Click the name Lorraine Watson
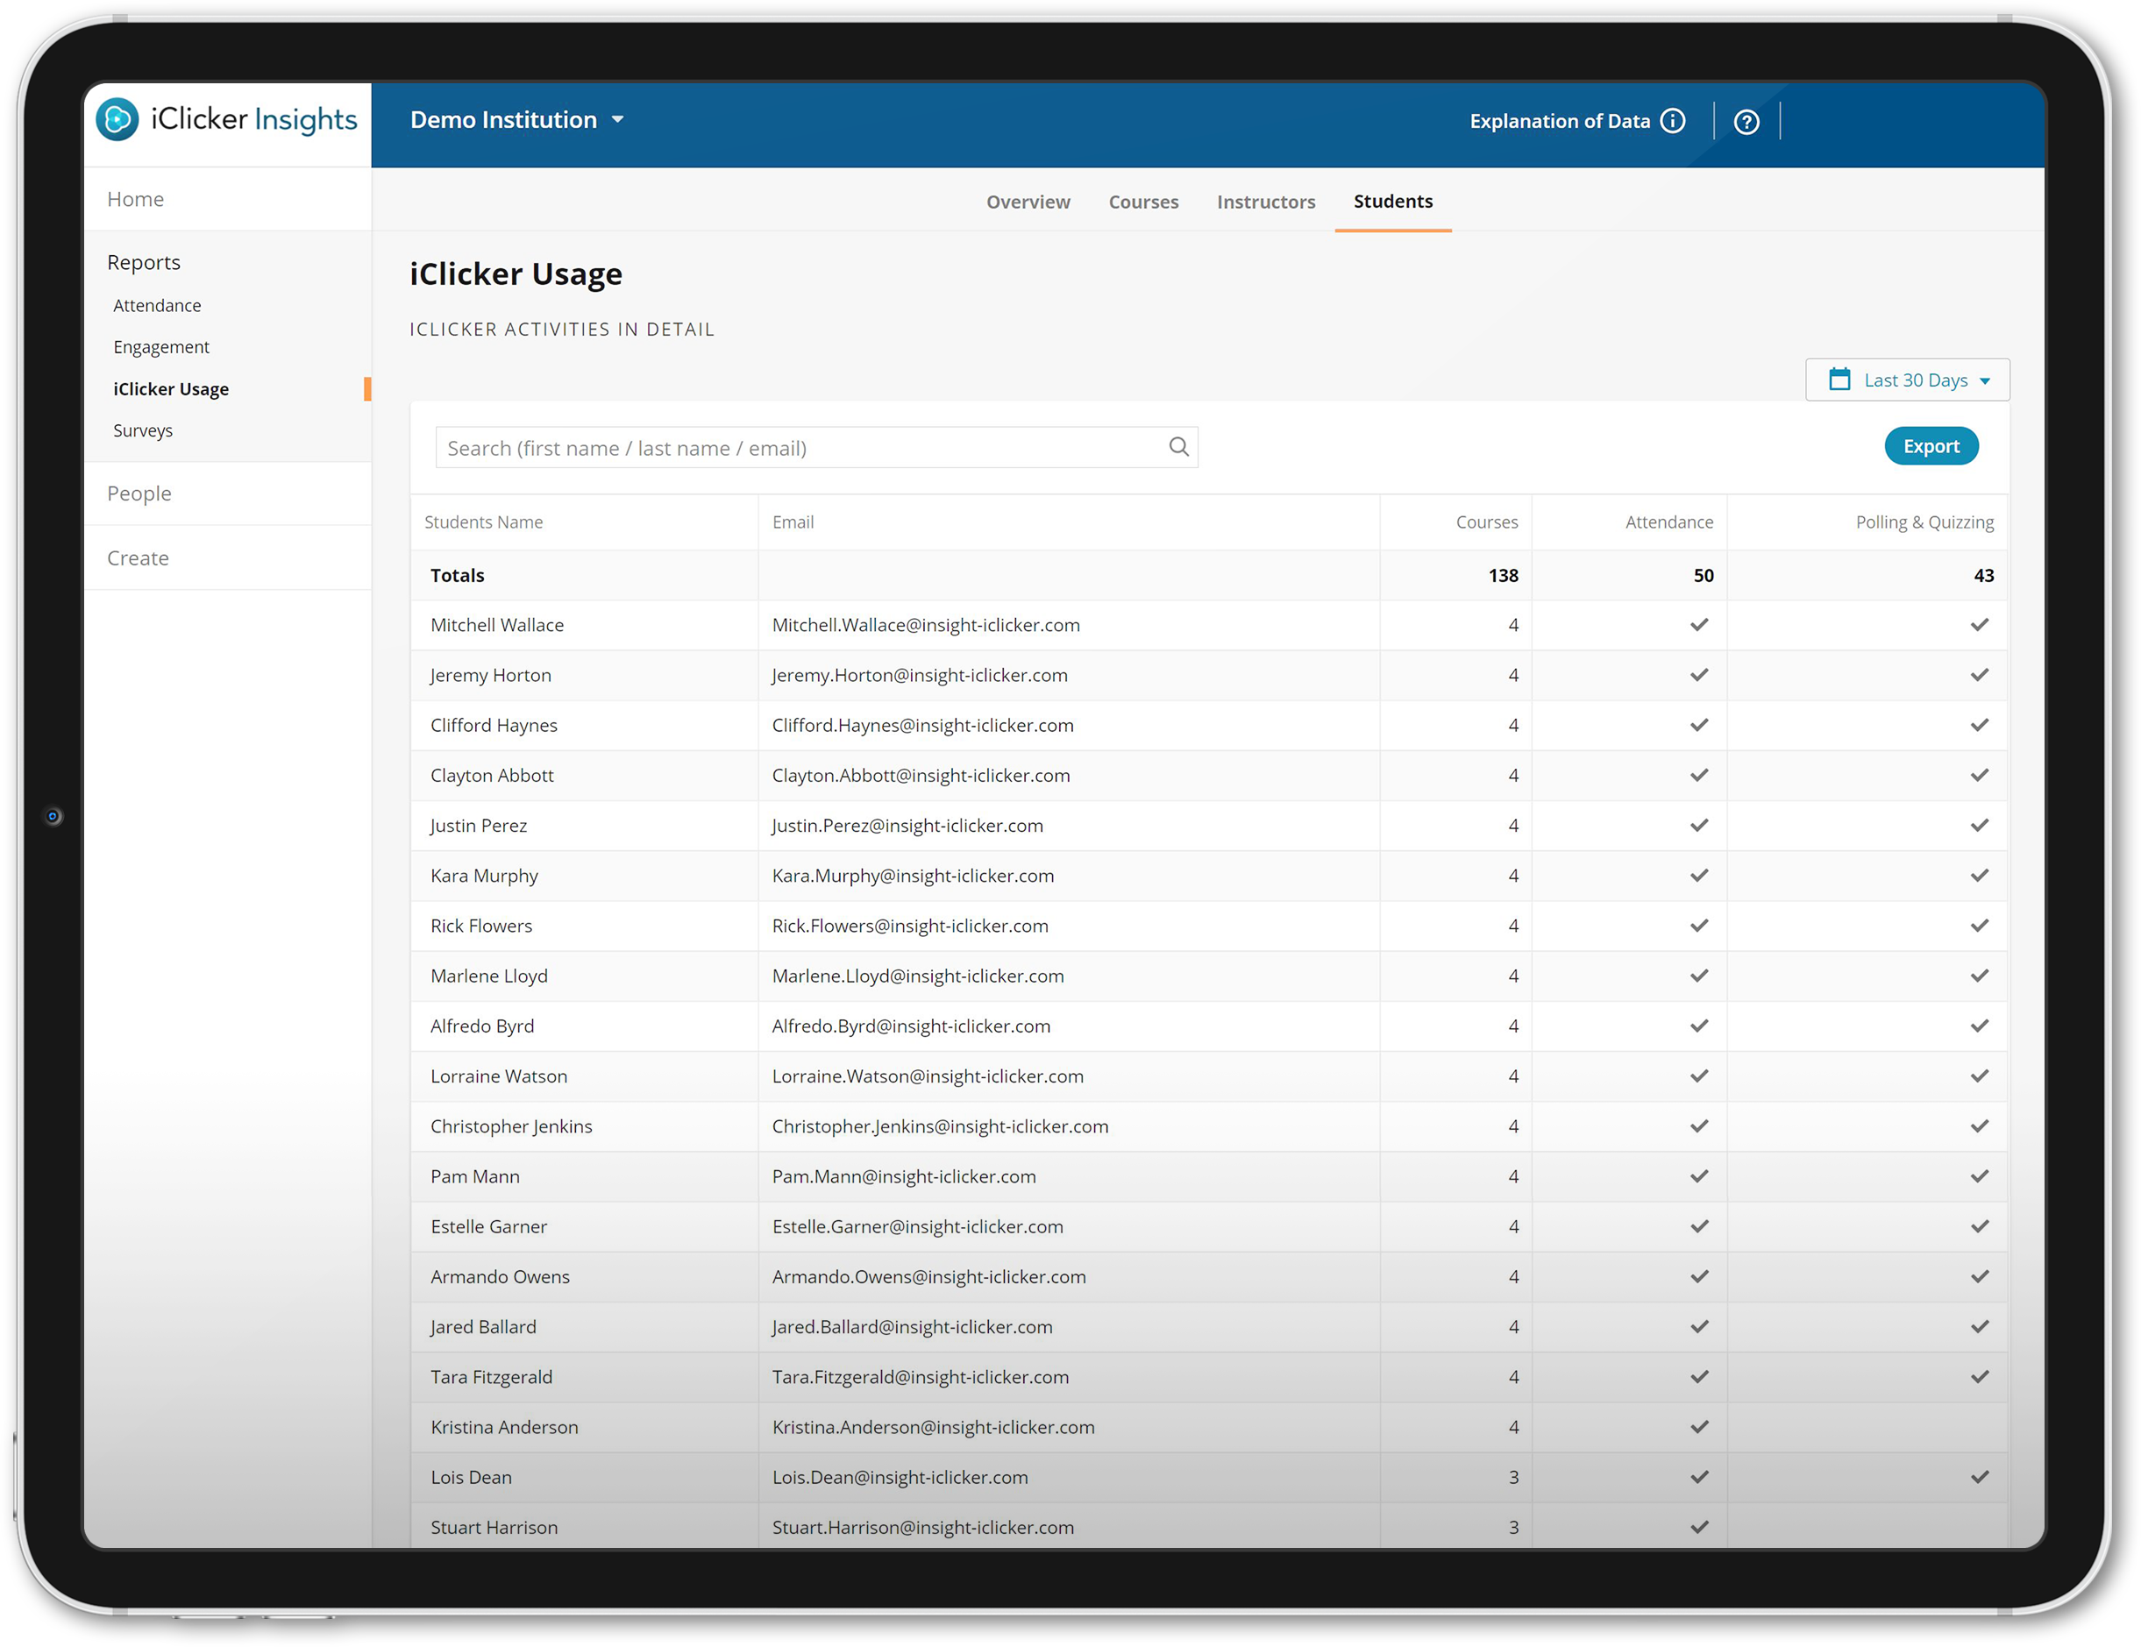 499,1076
